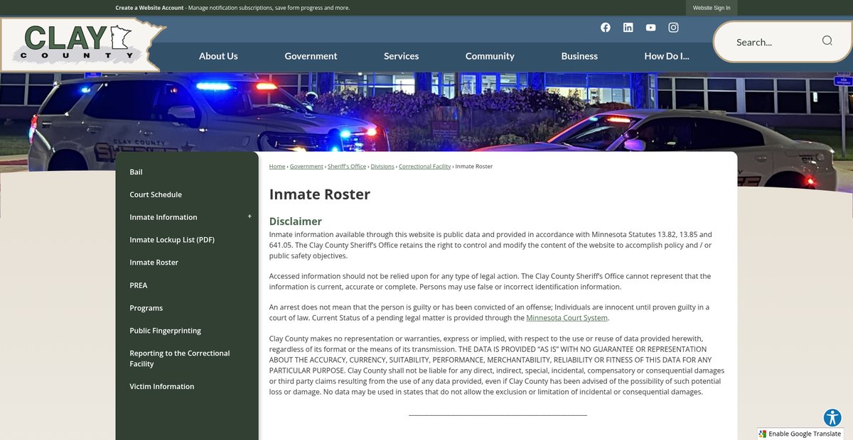Open the How Do I... menu
Viewport: 853px width, 440px height.
(x=666, y=56)
